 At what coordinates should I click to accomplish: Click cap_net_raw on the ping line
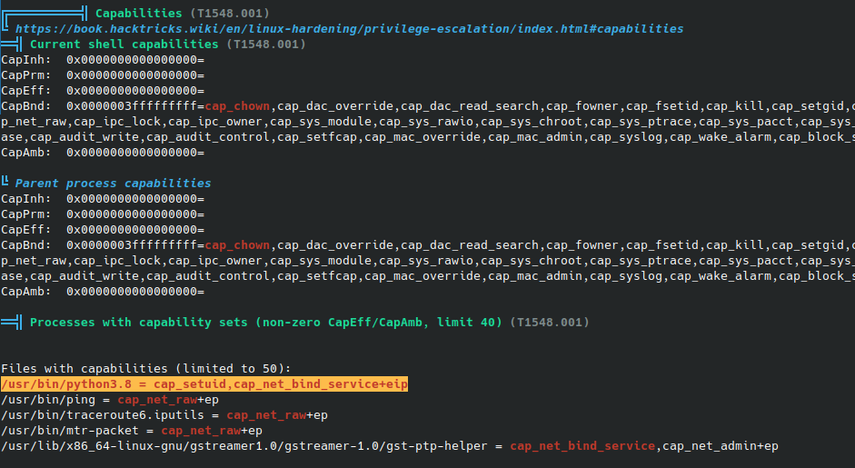(157, 400)
